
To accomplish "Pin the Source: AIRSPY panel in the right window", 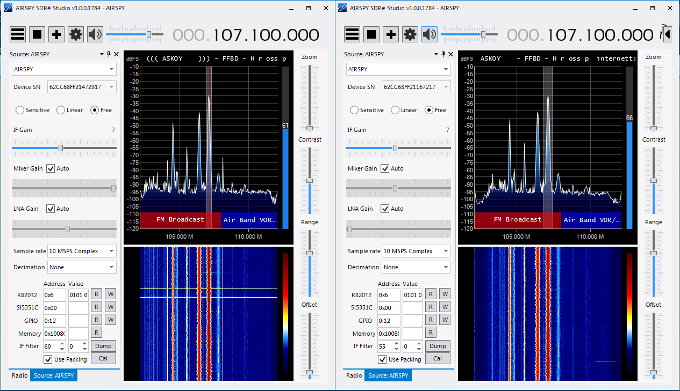I will 443,54.
